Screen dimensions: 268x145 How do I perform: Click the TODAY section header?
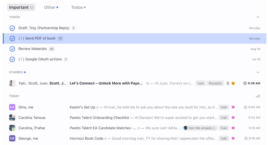(14, 96)
